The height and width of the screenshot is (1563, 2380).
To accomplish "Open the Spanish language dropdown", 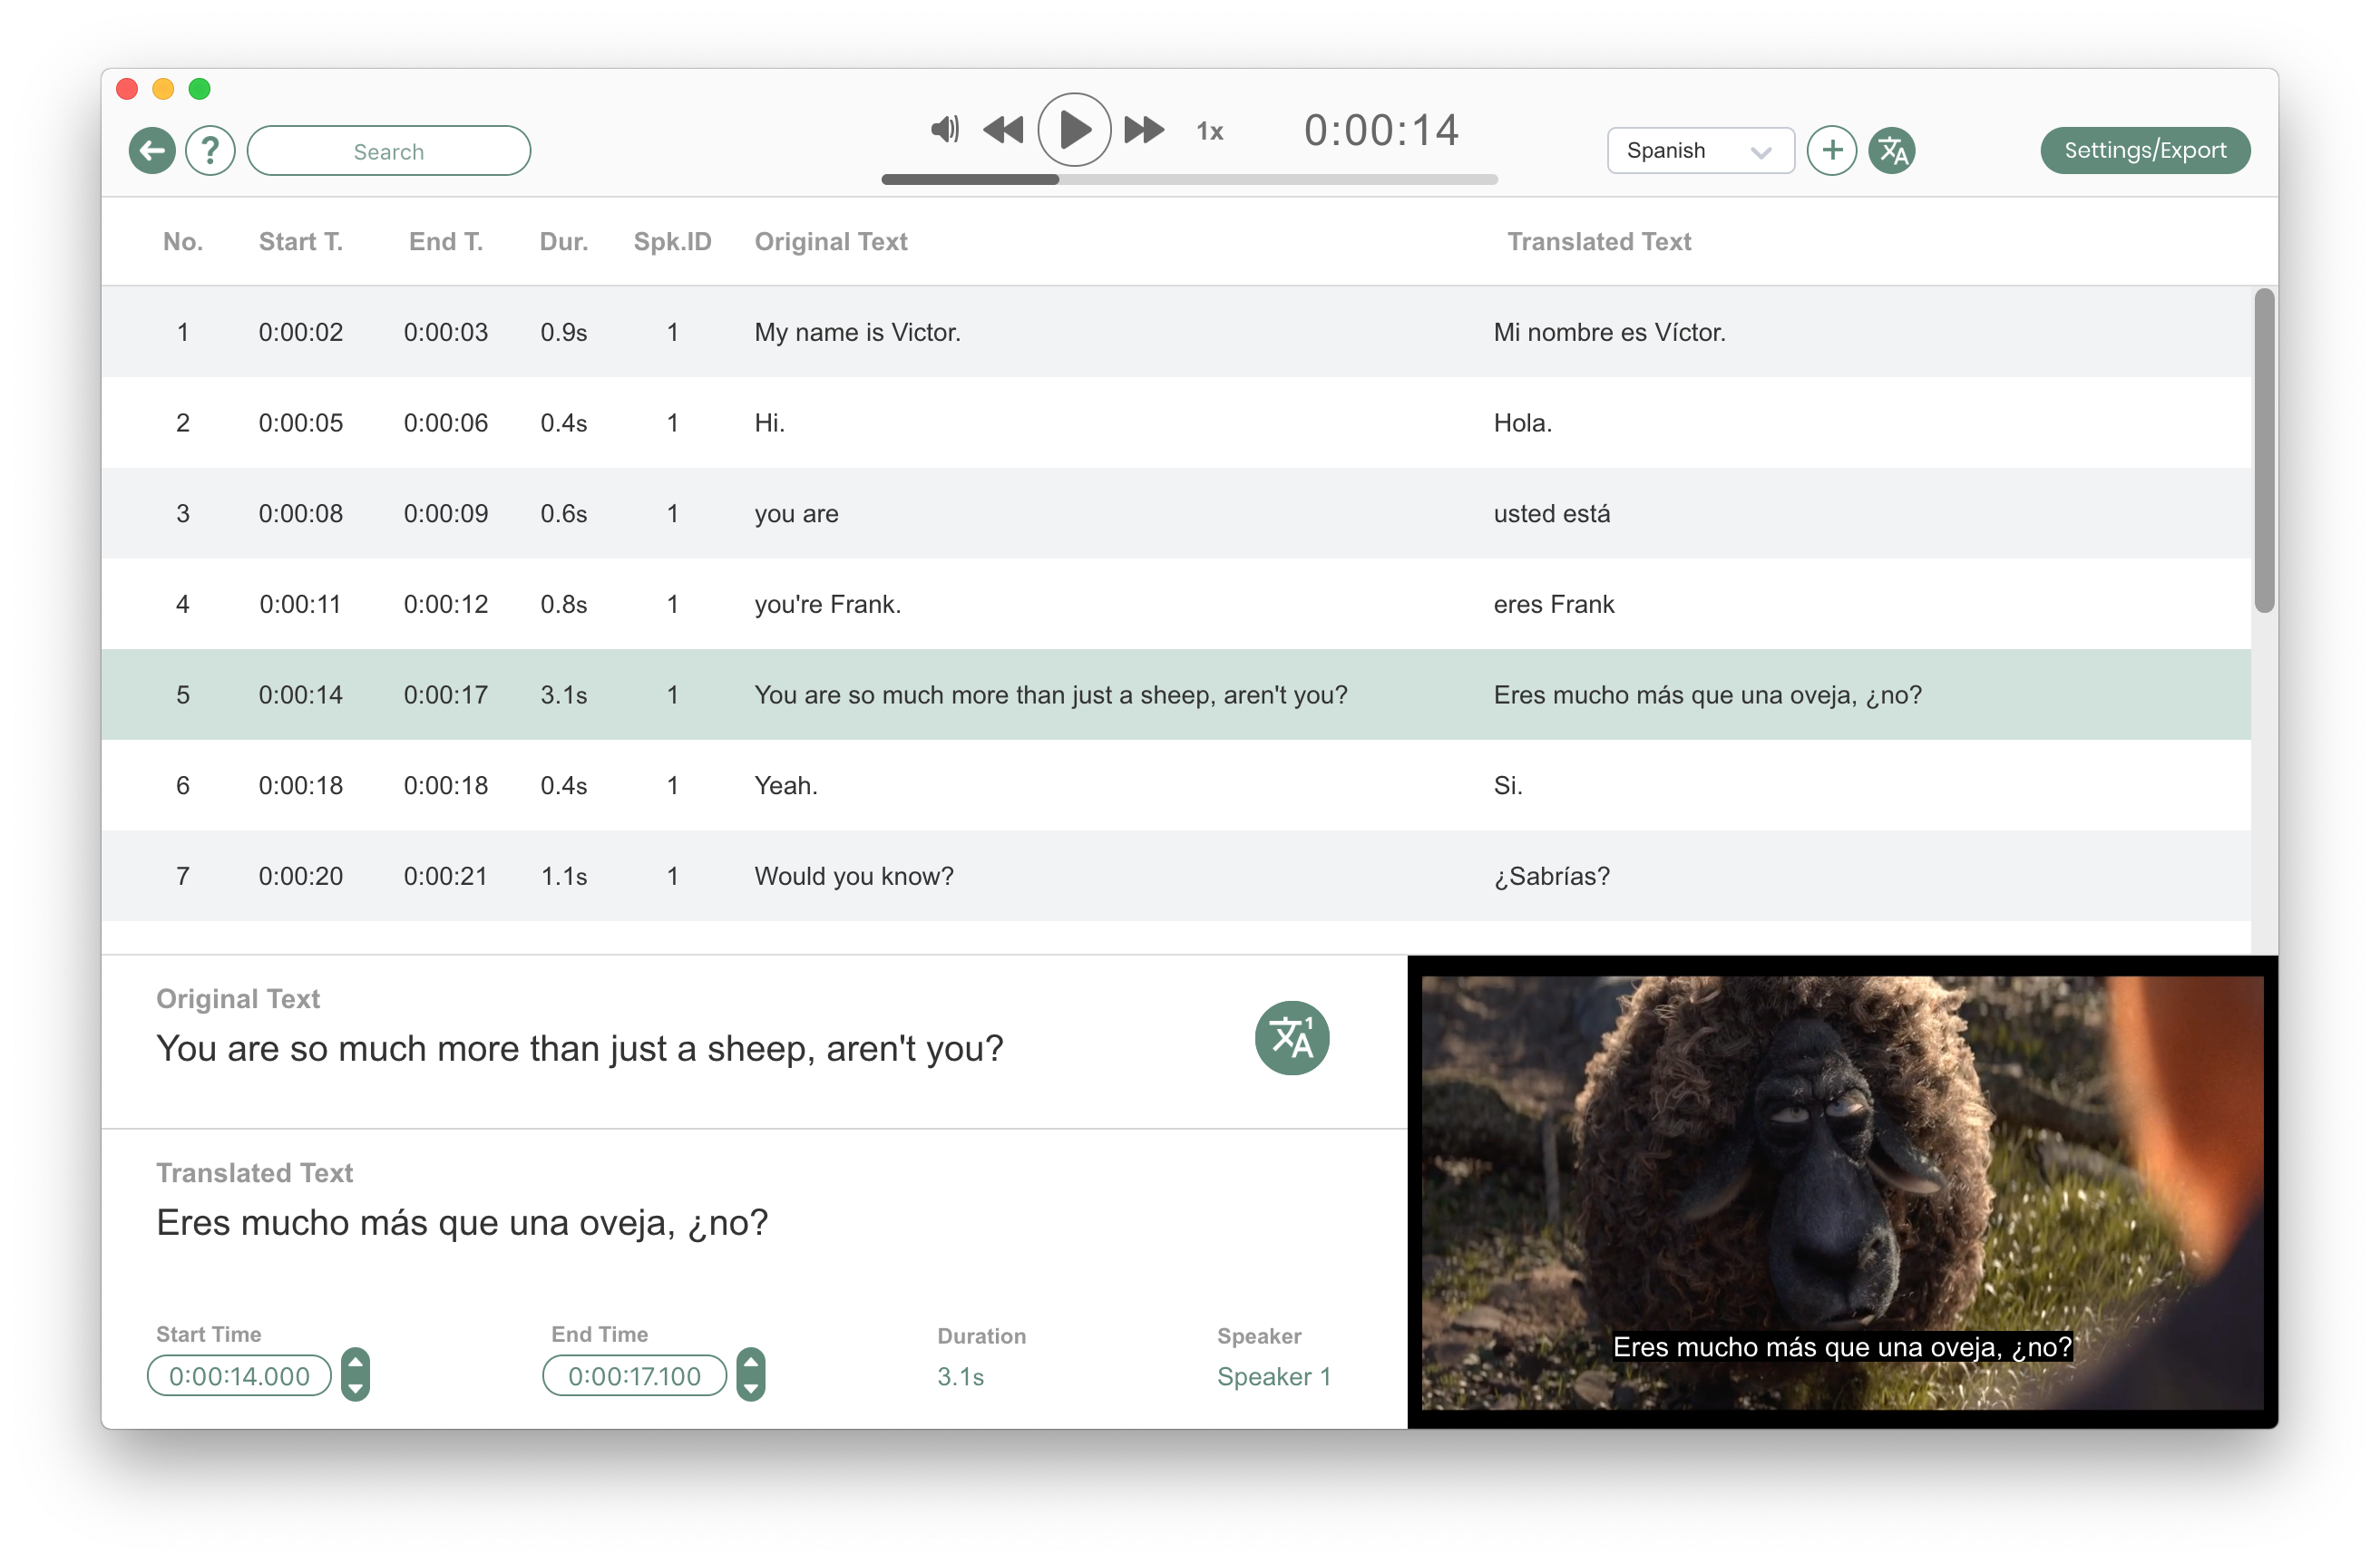I will [x=1699, y=150].
